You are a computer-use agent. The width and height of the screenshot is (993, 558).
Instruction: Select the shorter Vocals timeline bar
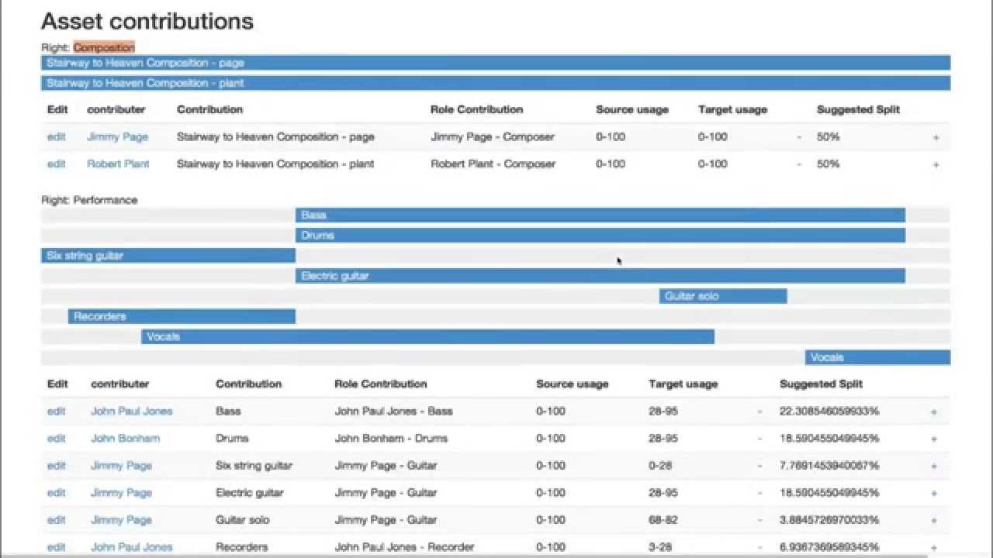coord(877,357)
